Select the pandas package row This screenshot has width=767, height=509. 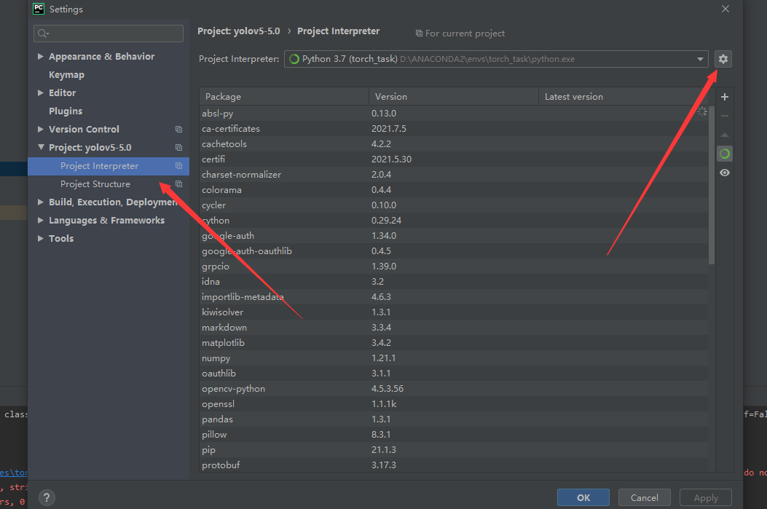(454, 419)
